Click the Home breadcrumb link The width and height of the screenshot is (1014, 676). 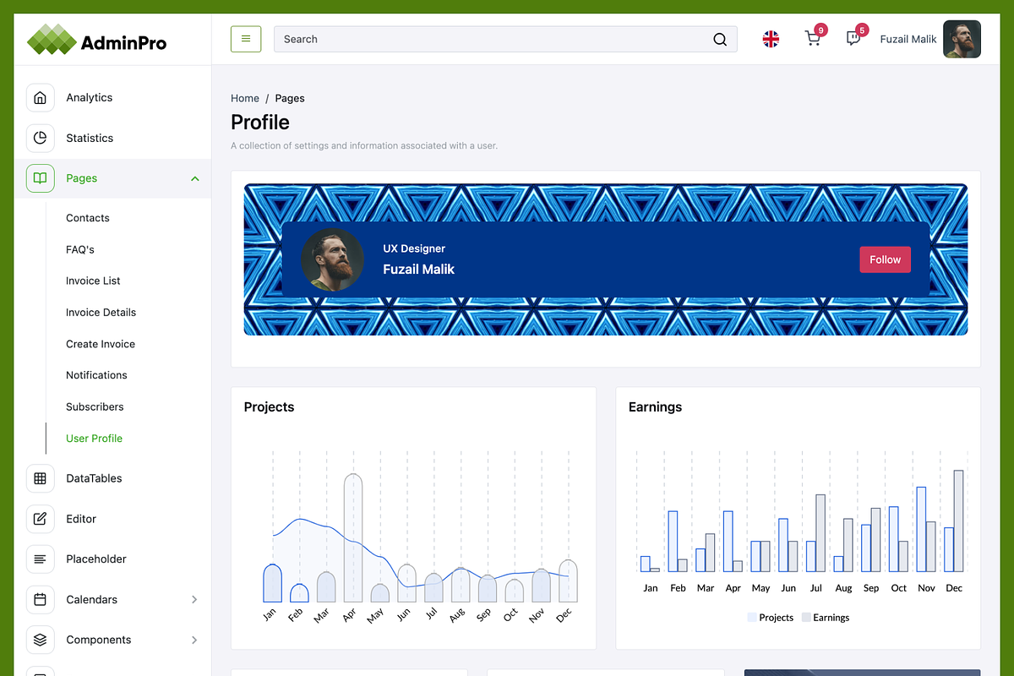(245, 98)
